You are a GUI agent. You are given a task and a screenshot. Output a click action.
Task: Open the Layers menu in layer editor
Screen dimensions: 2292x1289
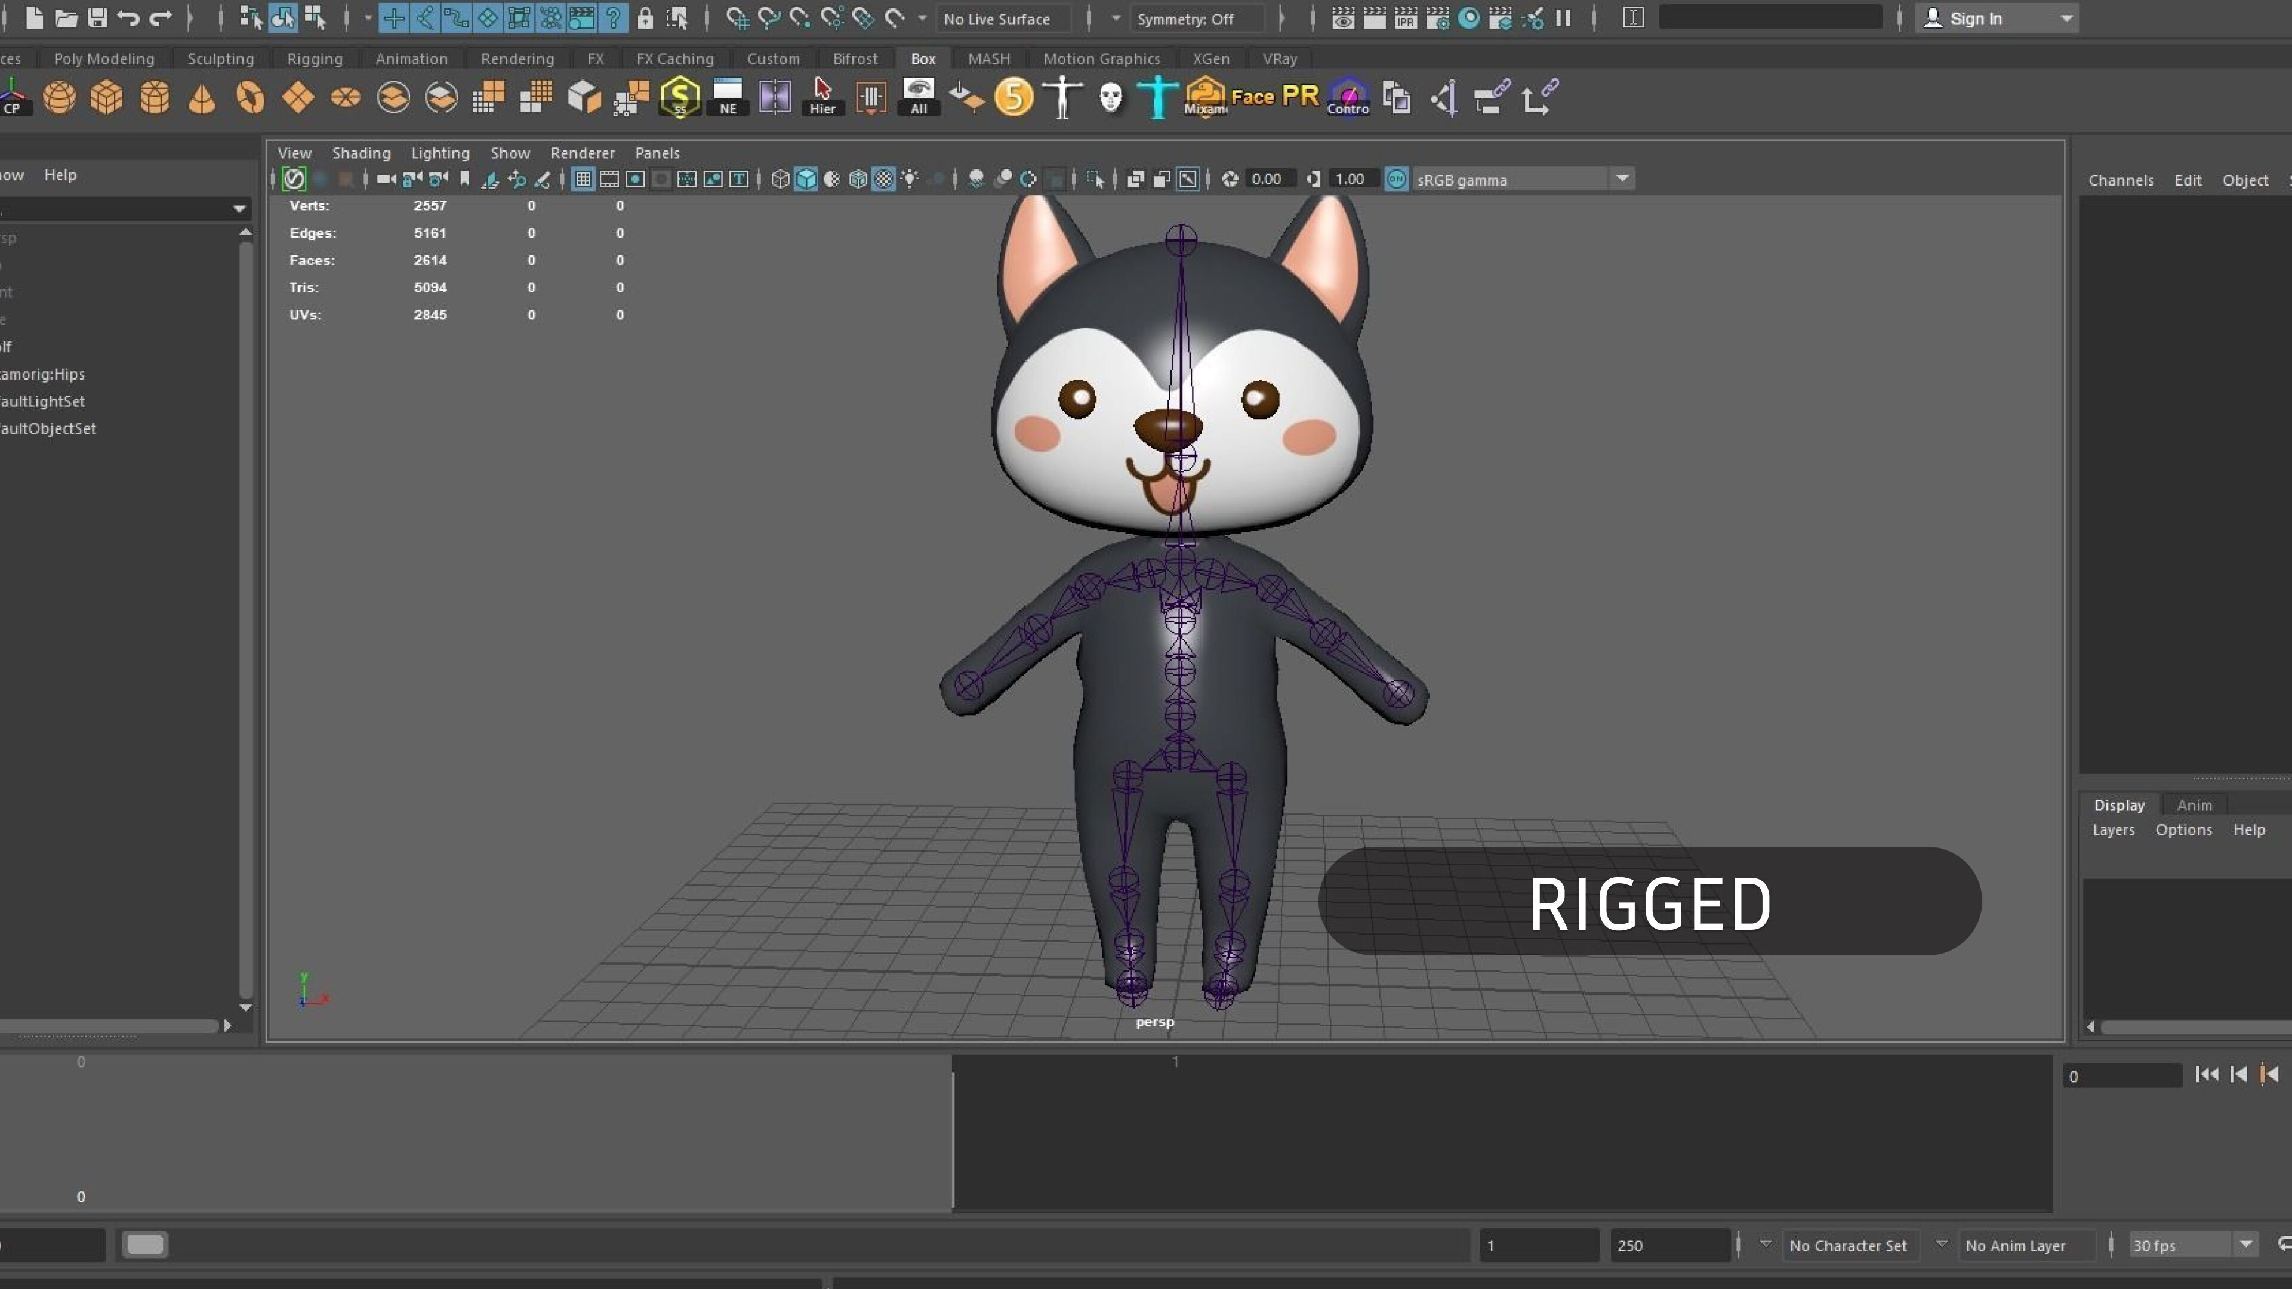point(2113,830)
